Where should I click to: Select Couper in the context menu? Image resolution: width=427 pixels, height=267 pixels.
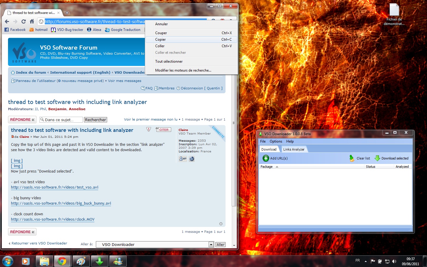191,33
